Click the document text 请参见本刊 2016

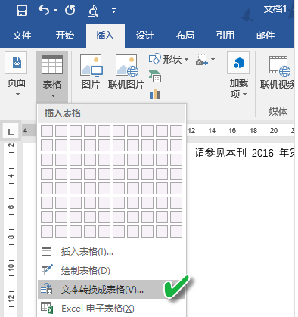(x=234, y=153)
